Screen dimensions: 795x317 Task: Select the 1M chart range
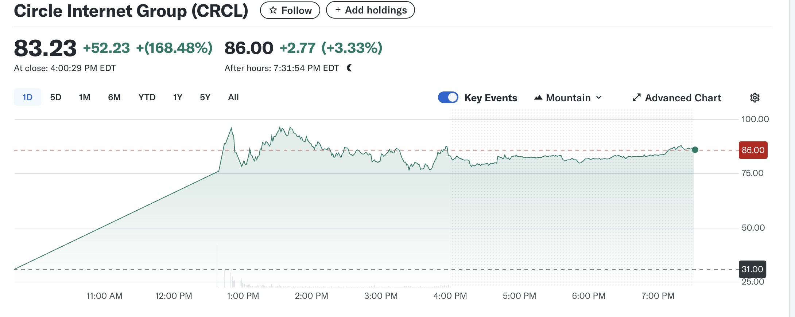tap(84, 97)
